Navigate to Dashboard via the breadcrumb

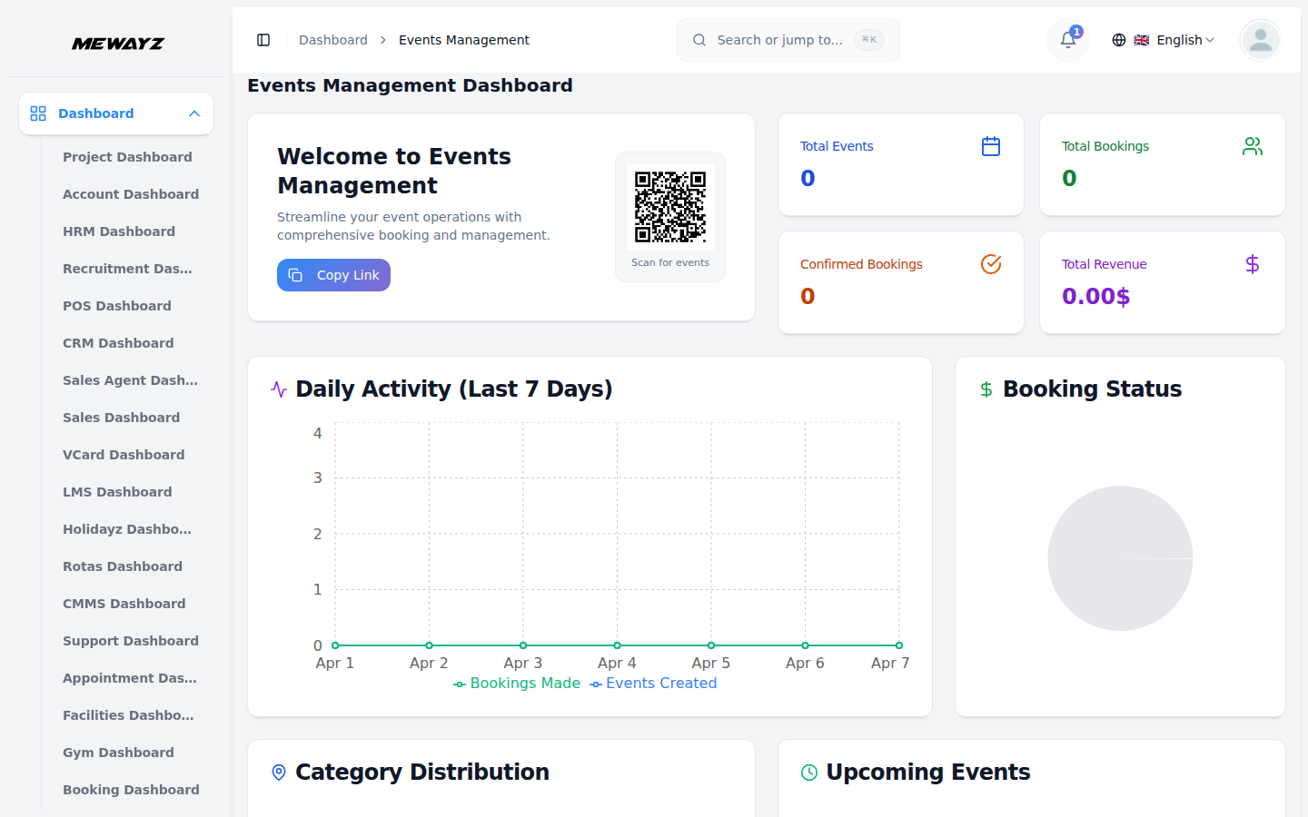pyautogui.click(x=332, y=40)
